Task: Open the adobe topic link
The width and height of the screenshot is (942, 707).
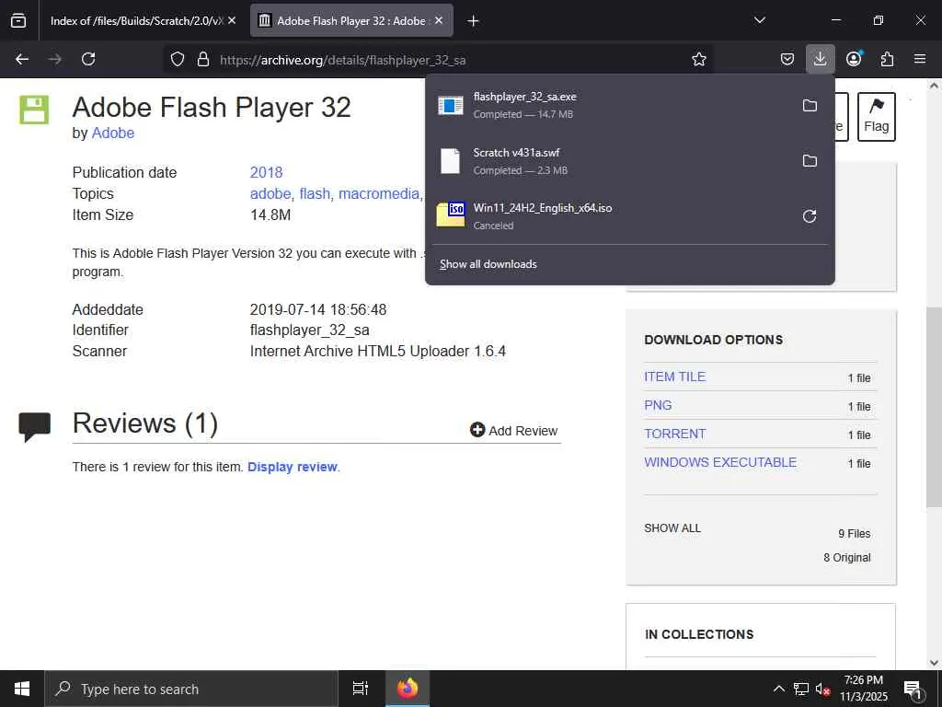Action: (270, 193)
